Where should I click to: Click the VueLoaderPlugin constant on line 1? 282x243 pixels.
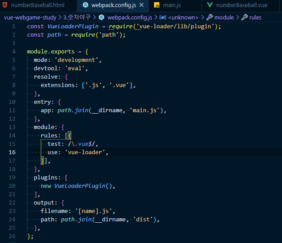point(73,27)
